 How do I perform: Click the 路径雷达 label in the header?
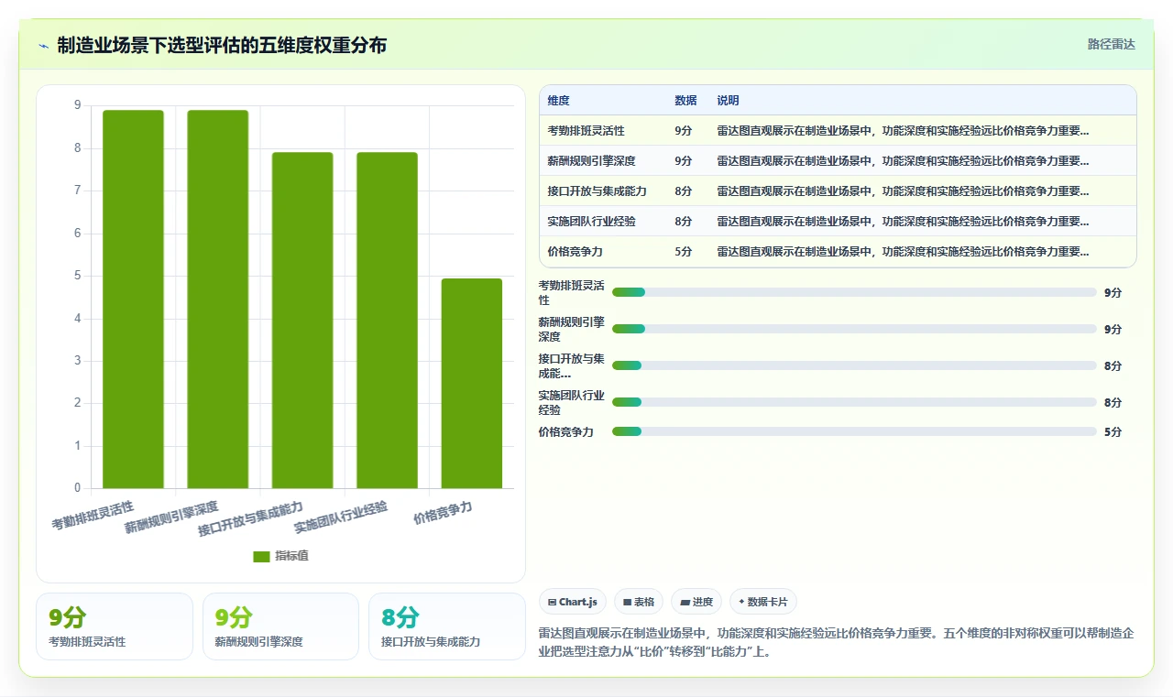click(x=1112, y=44)
